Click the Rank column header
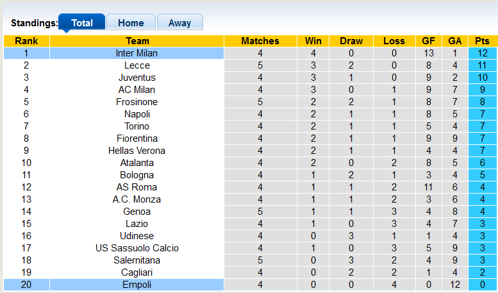Image resolution: width=498 pixels, height=293 pixels. (x=26, y=41)
